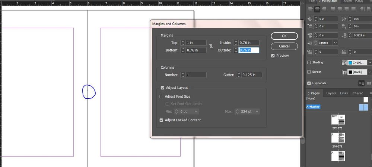Click the black border color swatch
The width and height of the screenshot is (372, 167).
[x=350, y=72]
